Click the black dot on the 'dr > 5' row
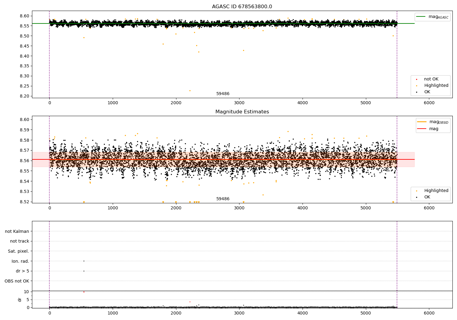 tap(84, 271)
